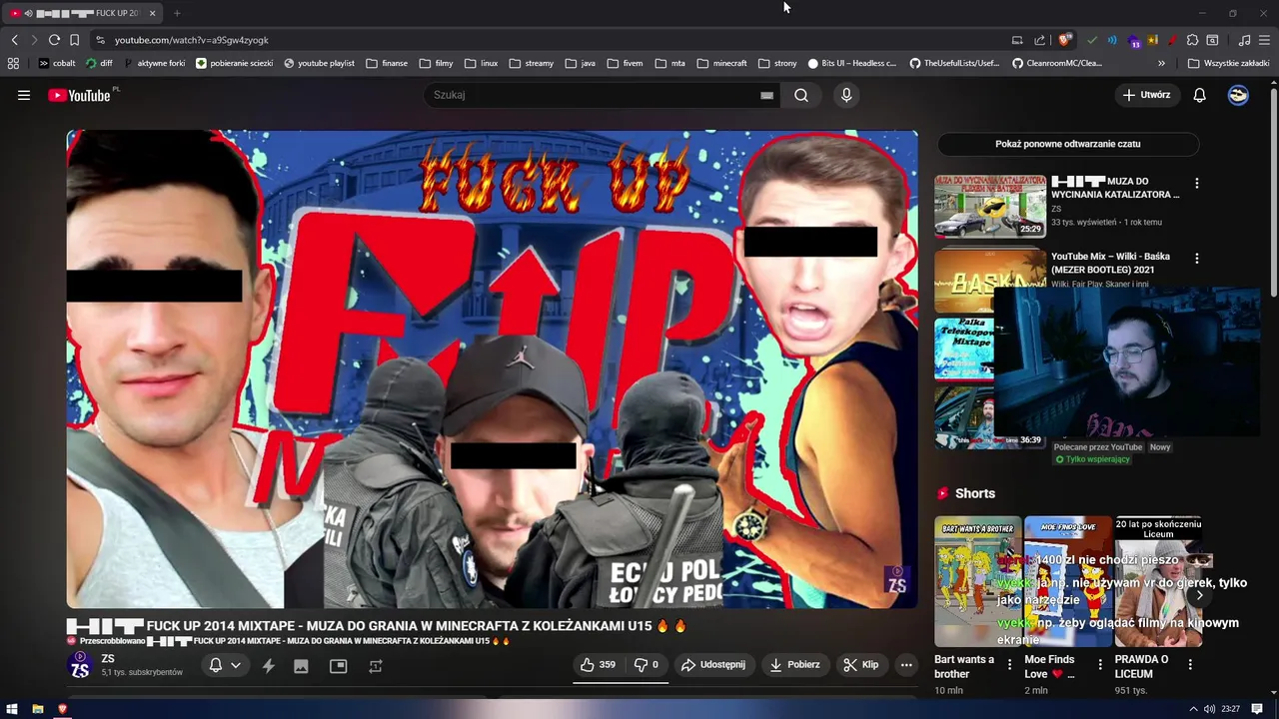Expand the minecraft bookmarks folder
This screenshot has width=1279, height=719.
click(x=722, y=63)
